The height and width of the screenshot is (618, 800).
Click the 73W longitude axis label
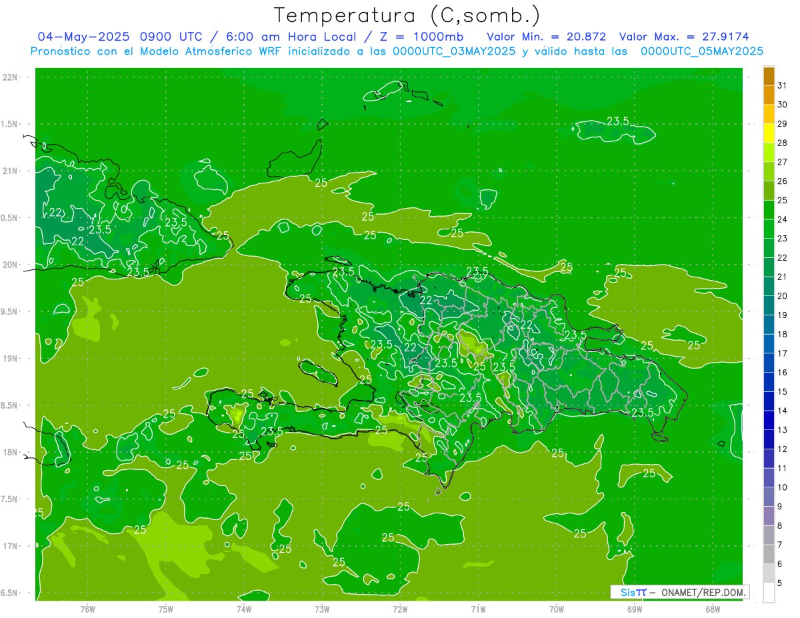(x=322, y=609)
